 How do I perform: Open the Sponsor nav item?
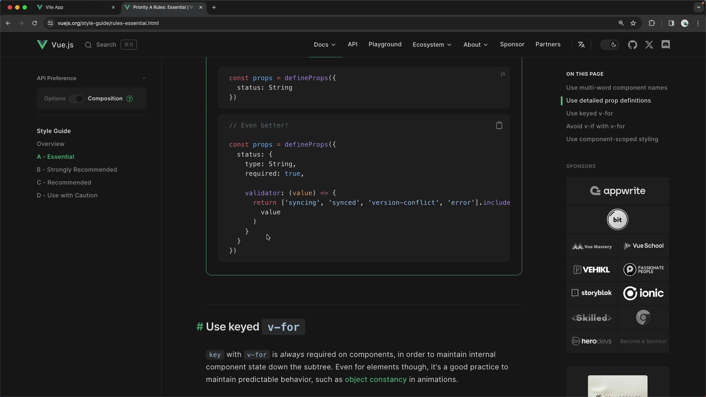point(512,44)
